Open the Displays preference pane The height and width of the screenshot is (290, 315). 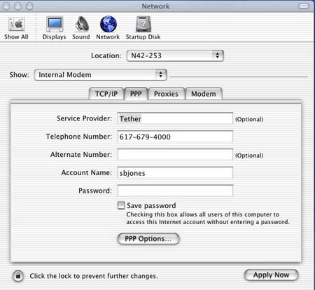pos(55,28)
